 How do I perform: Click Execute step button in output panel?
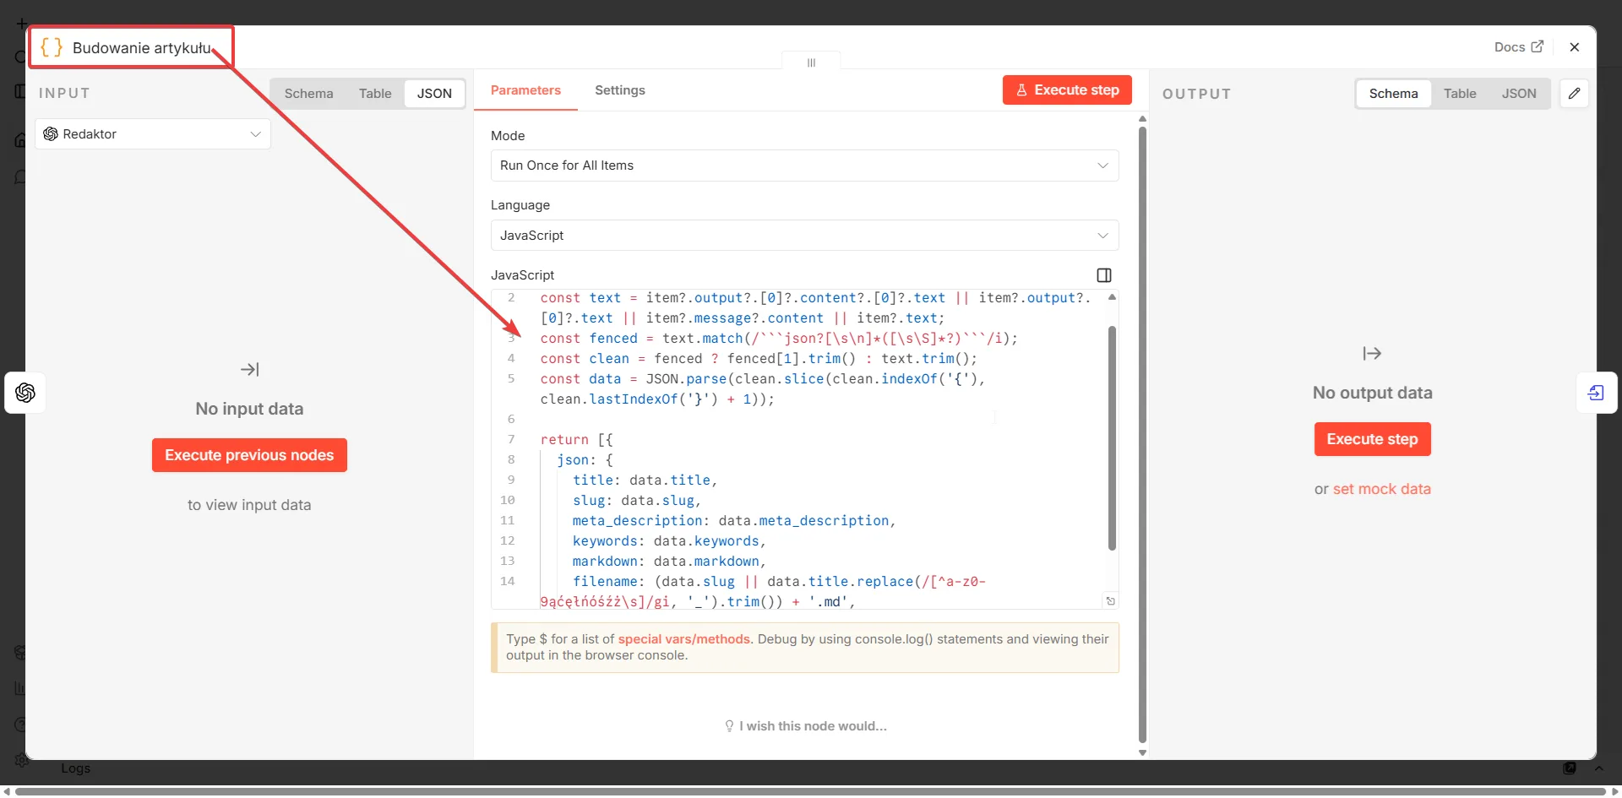tap(1372, 439)
